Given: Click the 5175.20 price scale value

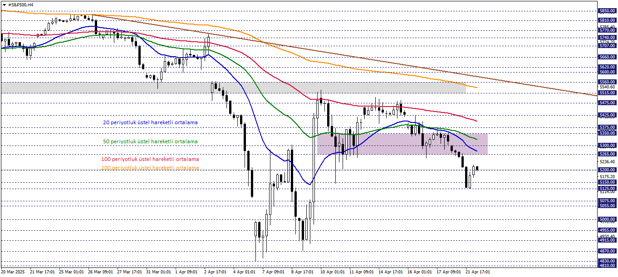Looking at the screenshot, I should (607, 176).
